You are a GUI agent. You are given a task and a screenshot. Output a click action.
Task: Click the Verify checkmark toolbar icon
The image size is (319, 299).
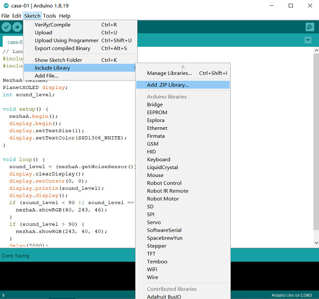point(6,27)
